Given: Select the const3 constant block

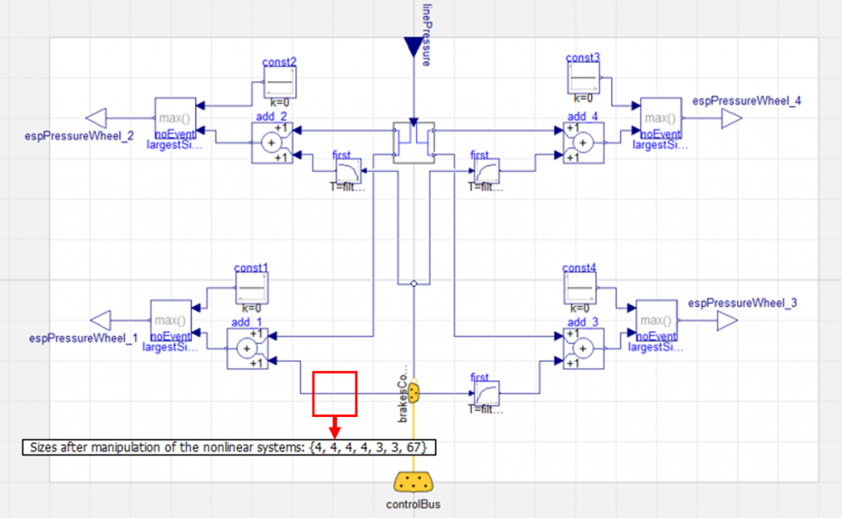Looking at the screenshot, I should [x=583, y=78].
